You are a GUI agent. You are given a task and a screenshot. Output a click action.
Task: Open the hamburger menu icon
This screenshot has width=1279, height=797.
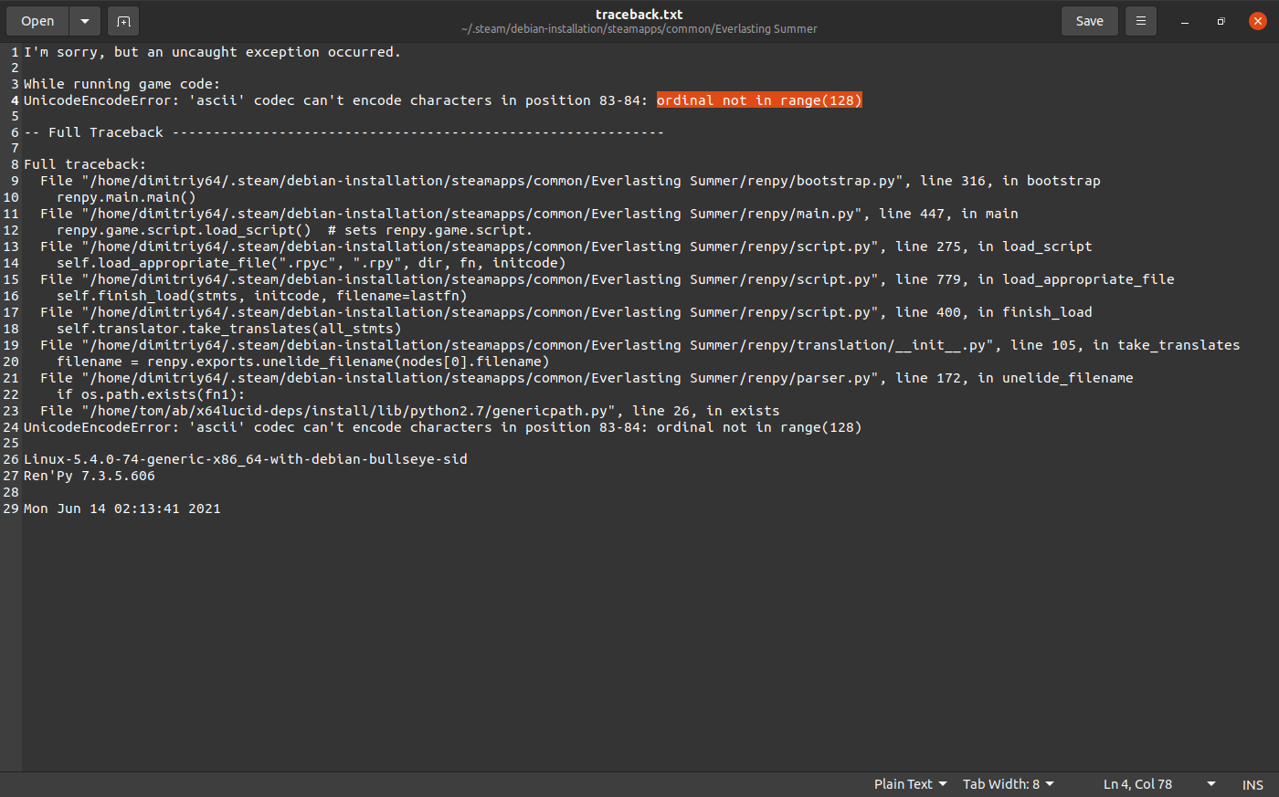click(x=1140, y=21)
